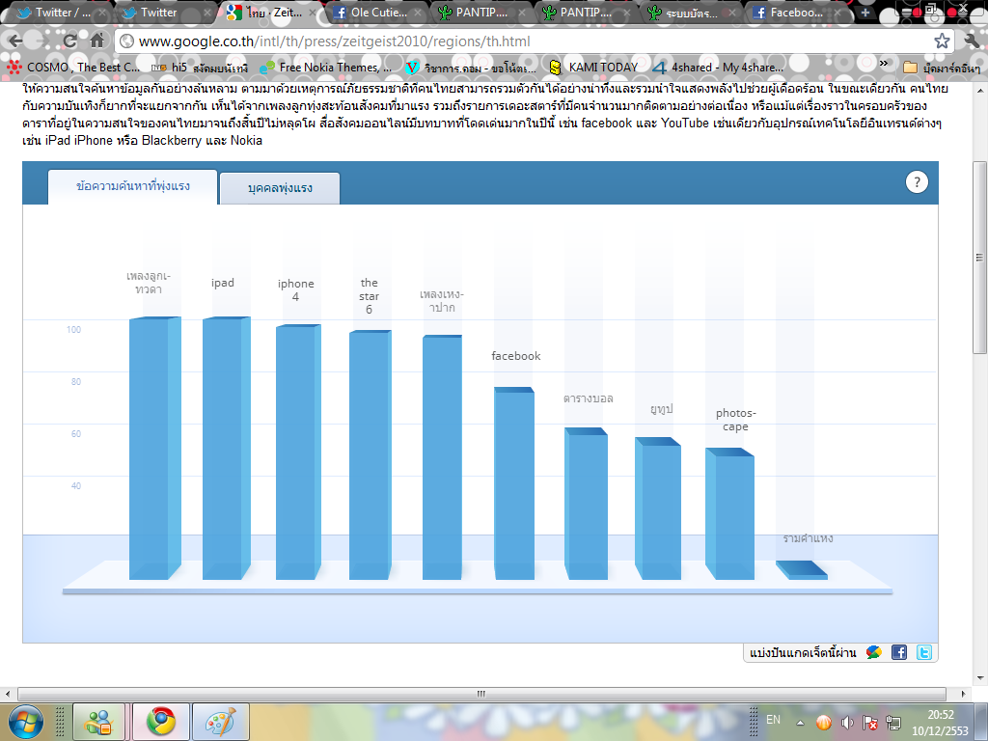Image resolution: width=988 pixels, height=741 pixels.
Task: Click the horizontal scrollbar right arrow
Action: 963,694
